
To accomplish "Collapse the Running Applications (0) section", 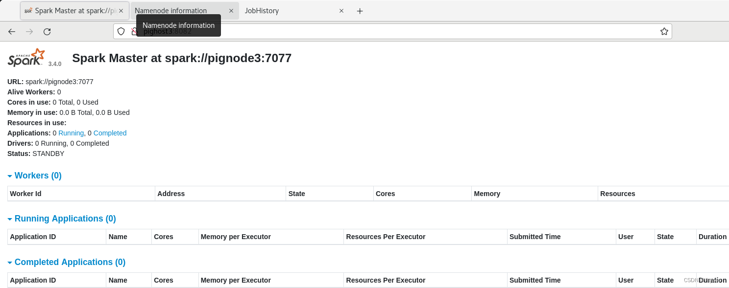I will (62, 219).
